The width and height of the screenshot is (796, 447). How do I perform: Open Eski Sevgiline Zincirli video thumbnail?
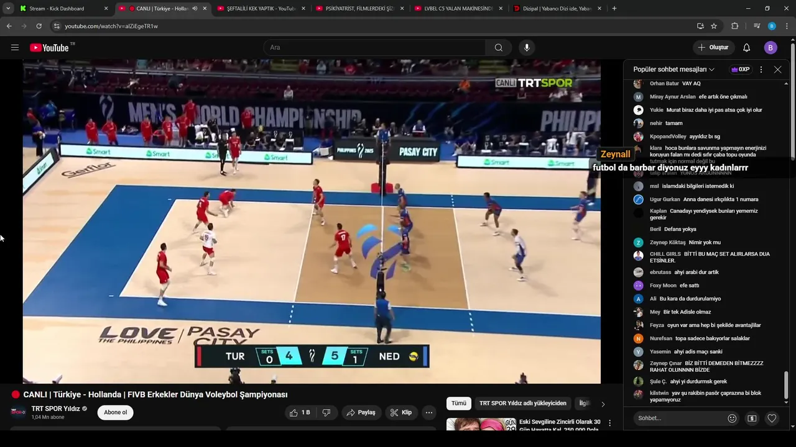point(481,425)
